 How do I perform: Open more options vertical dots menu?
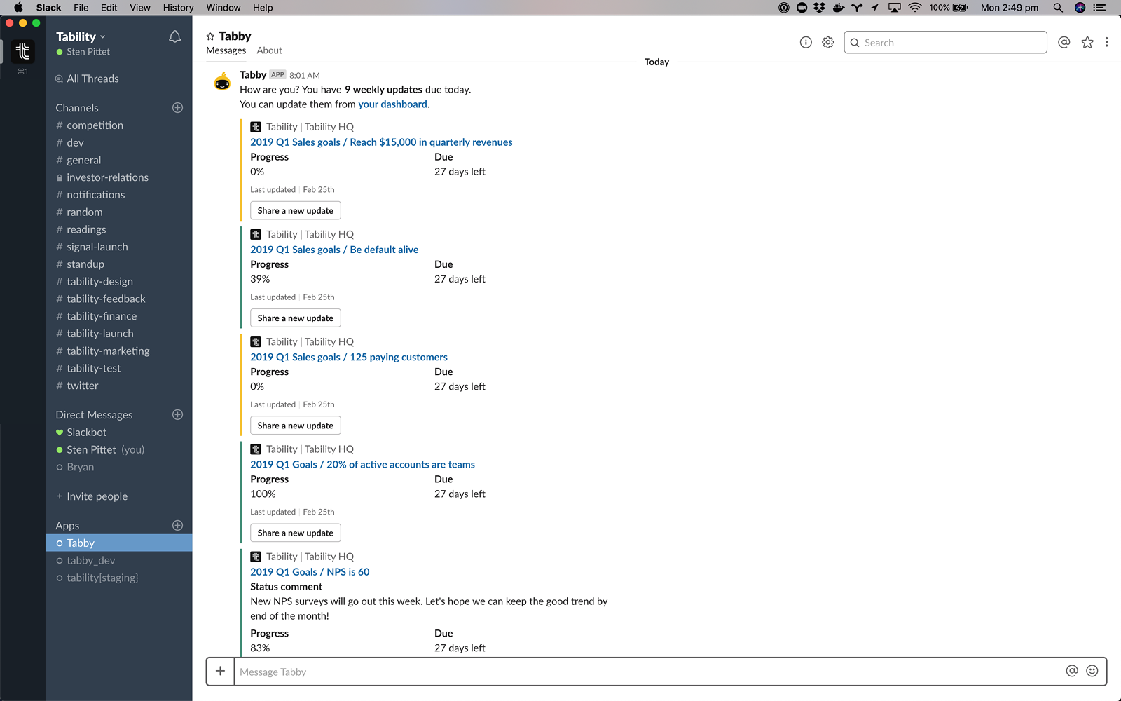click(x=1107, y=43)
